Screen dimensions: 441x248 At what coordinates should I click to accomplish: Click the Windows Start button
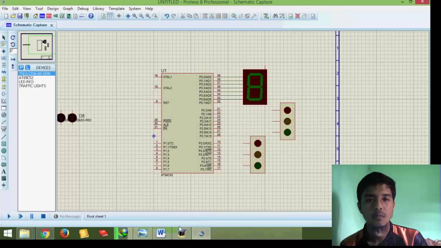tap(8, 234)
